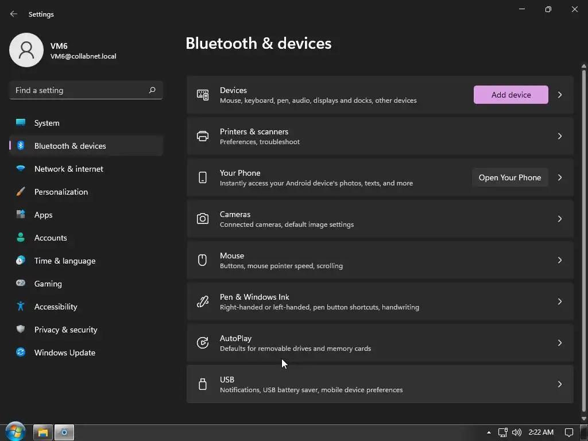Click the Personalization paintbrush icon

(21, 192)
